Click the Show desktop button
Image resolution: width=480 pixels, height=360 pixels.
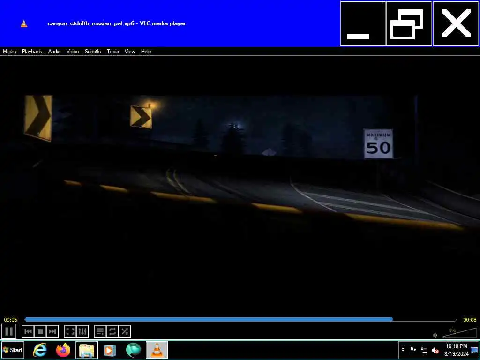click(x=474, y=350)
